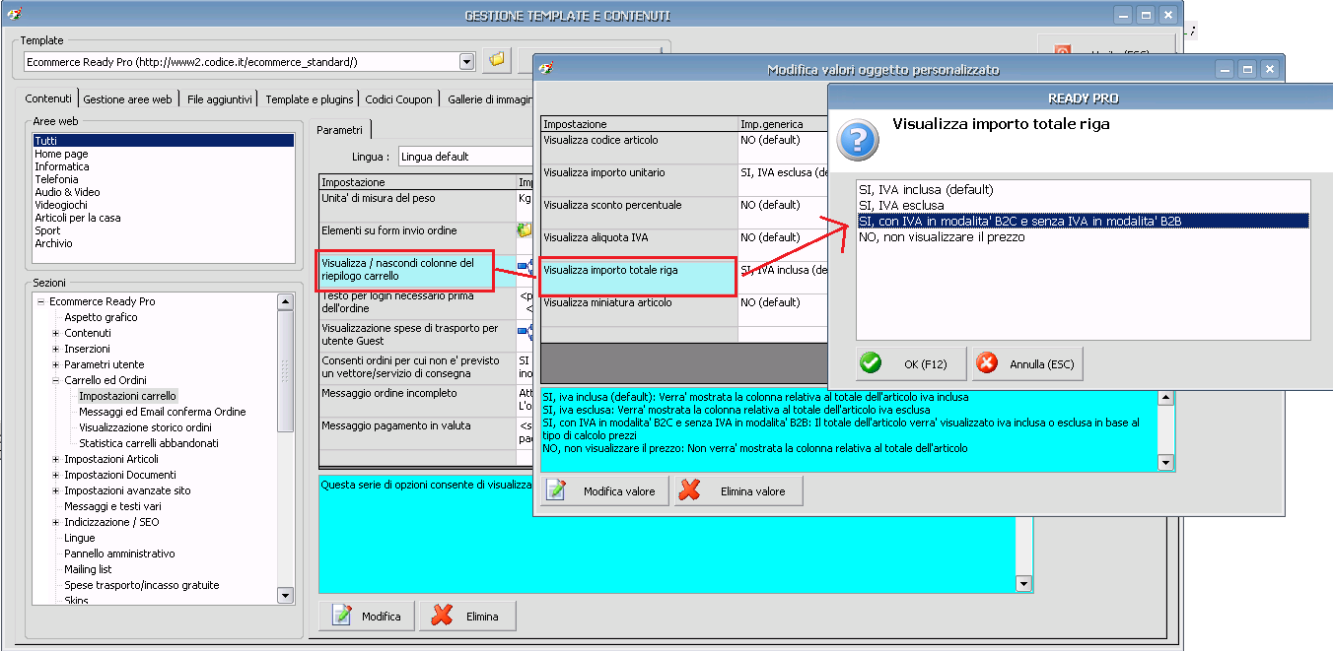Image resolution: width=1333 pixels, height=651 pixels.
Task: Open the Template e plugins tab
Action: [x=310, y=99]
